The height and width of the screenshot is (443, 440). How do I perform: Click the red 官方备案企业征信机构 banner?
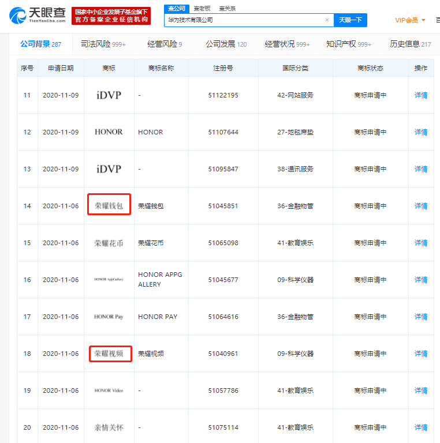click(x=111, y=16)
